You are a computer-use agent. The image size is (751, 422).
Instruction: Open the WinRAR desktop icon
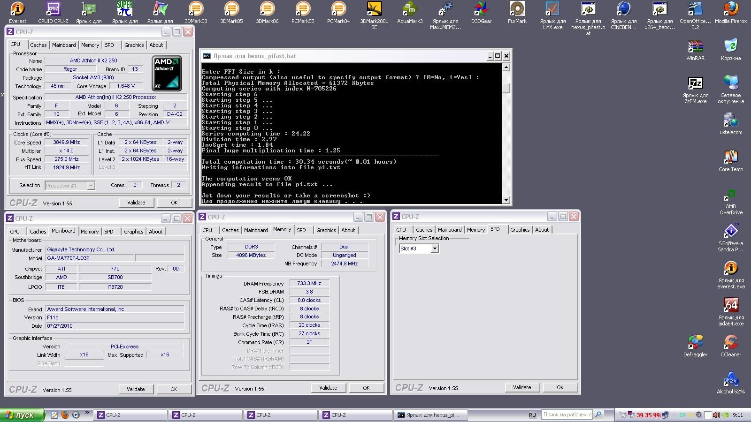[695, 50]
